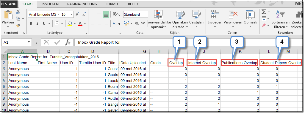Apply the yellow fill color bucket
Image resolution: width=305 pixels, height=114 pixels.
(70, 23)
